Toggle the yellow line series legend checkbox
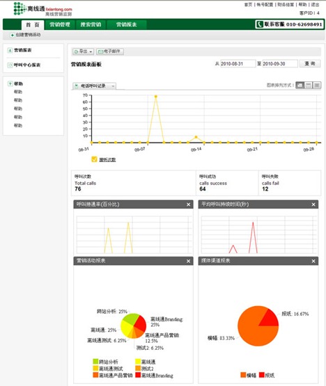The height and width of the screenshot is (386, 326). 94,159
